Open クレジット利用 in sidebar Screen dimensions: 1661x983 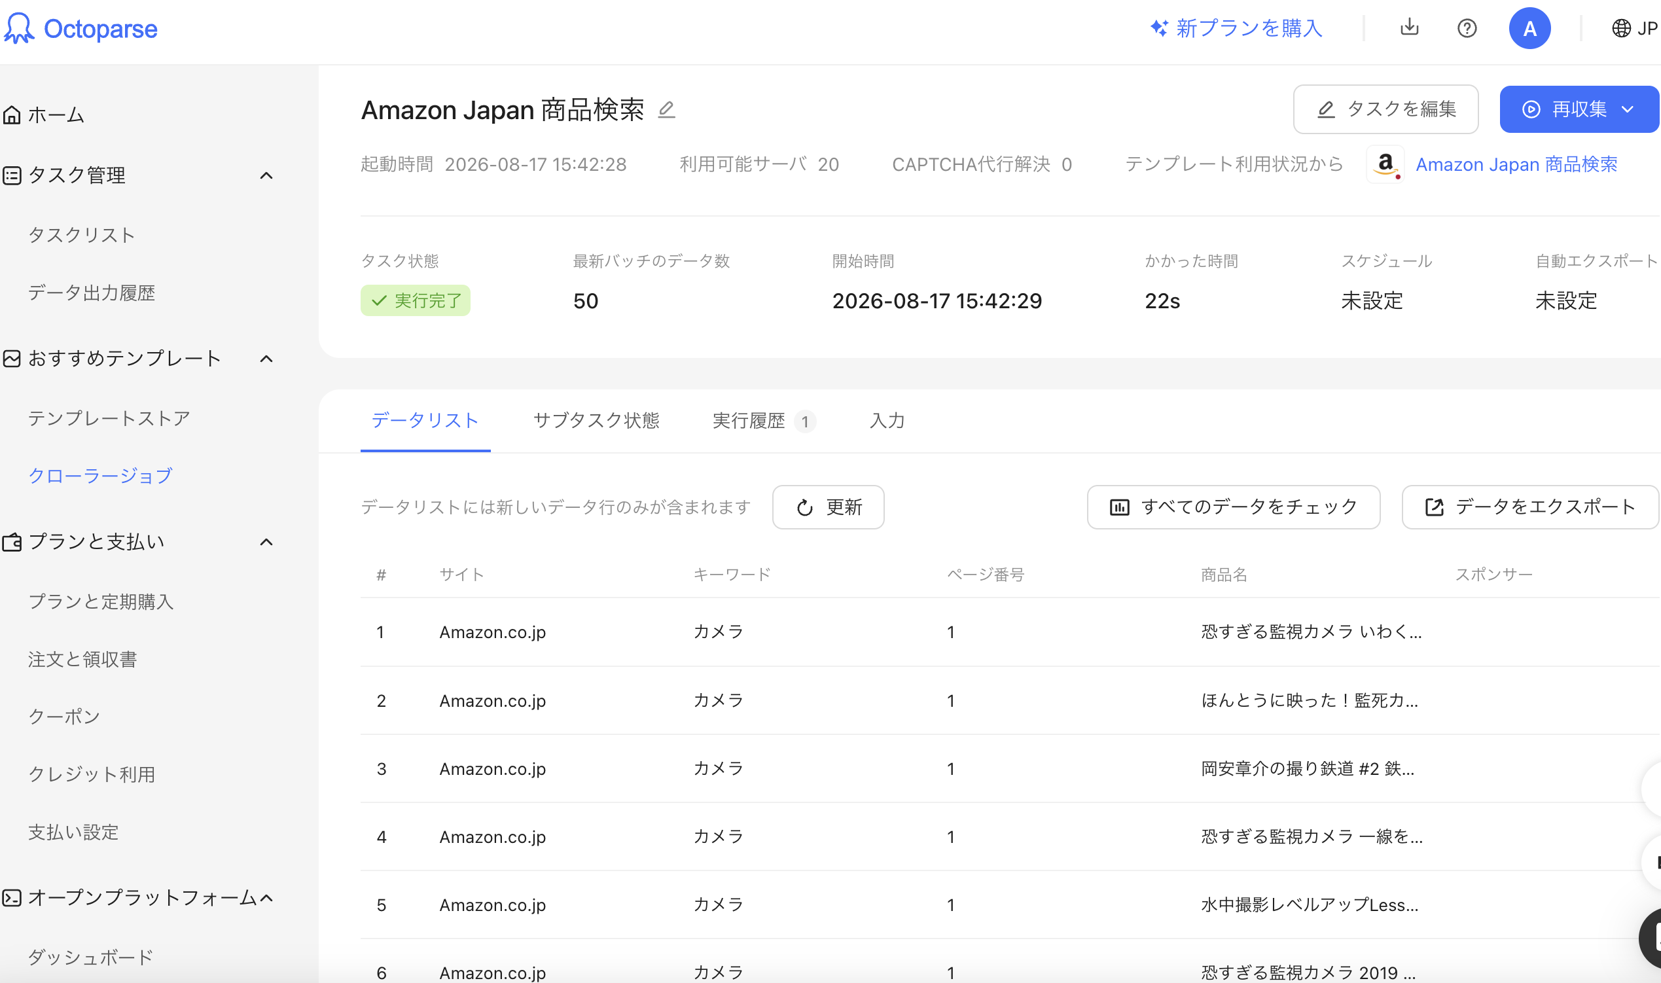[x=92, y=774]
